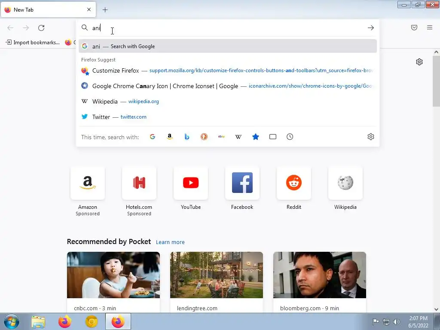Search this time with Wikipedia icon
The height and width of the screenshot is (330, 440).
[238, 137]
